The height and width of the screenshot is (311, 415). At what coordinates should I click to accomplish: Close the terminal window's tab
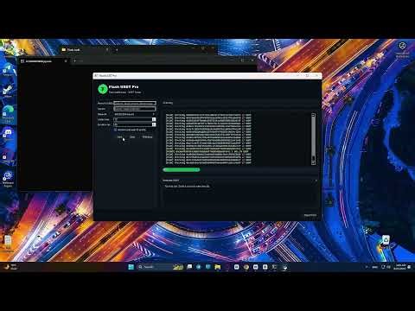coord(66,61)
